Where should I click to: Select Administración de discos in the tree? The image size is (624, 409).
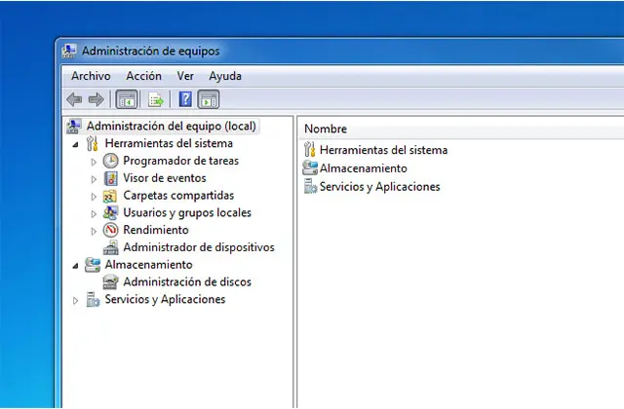click(186, 282)
